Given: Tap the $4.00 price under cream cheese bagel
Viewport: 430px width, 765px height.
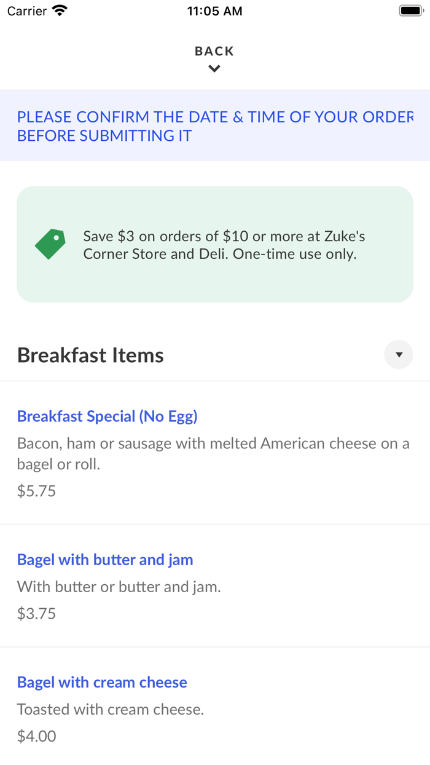Looking at the screenshot, I should (x=36, y=735).
